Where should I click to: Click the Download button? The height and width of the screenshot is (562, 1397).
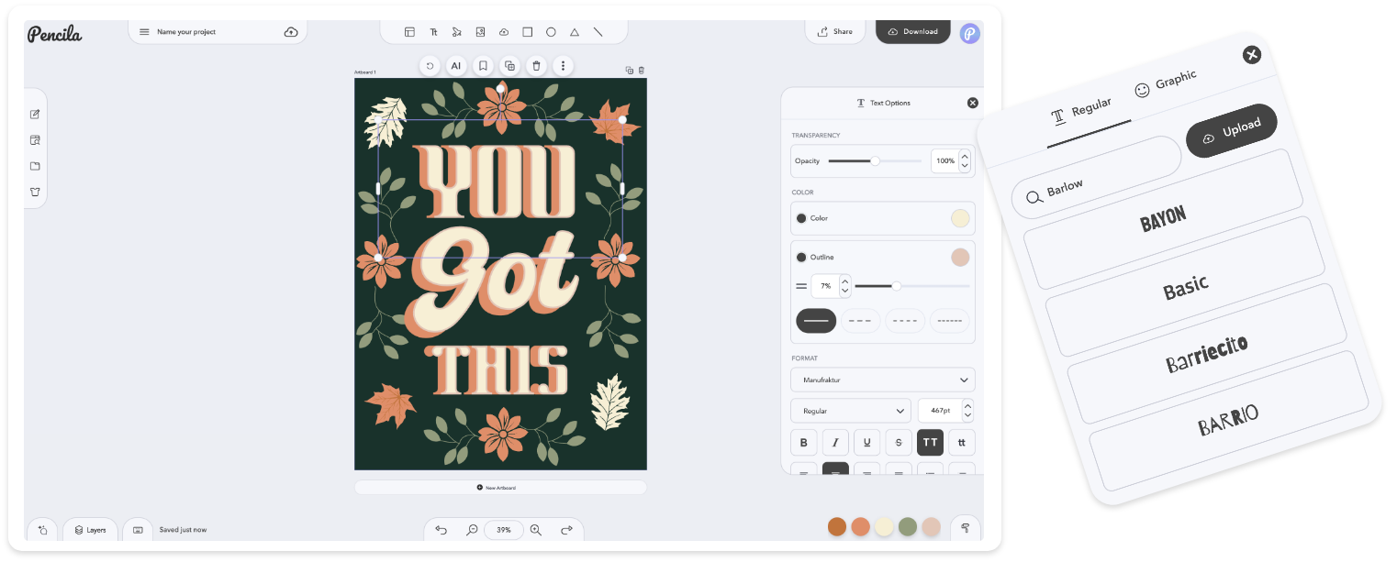[x=912, y=31]
